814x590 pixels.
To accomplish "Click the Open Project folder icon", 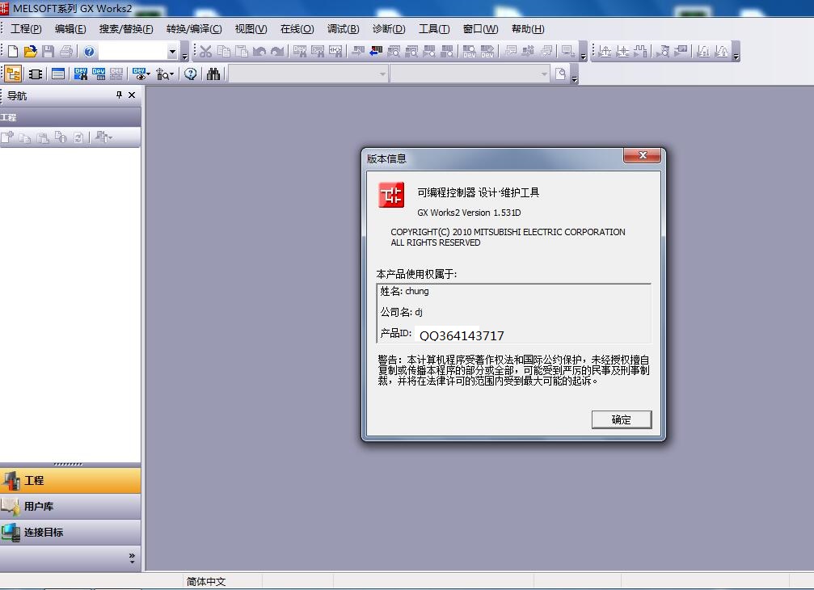I will coord(31,52).
